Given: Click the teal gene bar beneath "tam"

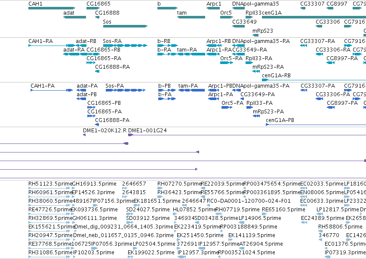Looking at the screenshot, I should click(x=191, y=17).
